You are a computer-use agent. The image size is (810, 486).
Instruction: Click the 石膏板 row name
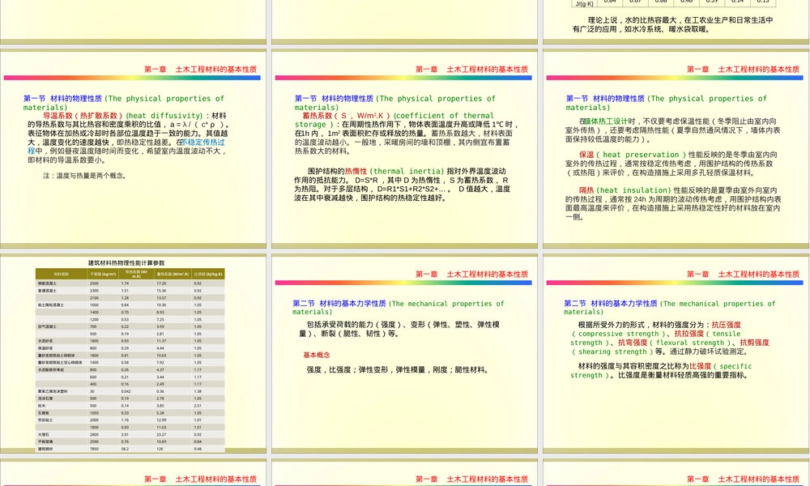[44, 413]
